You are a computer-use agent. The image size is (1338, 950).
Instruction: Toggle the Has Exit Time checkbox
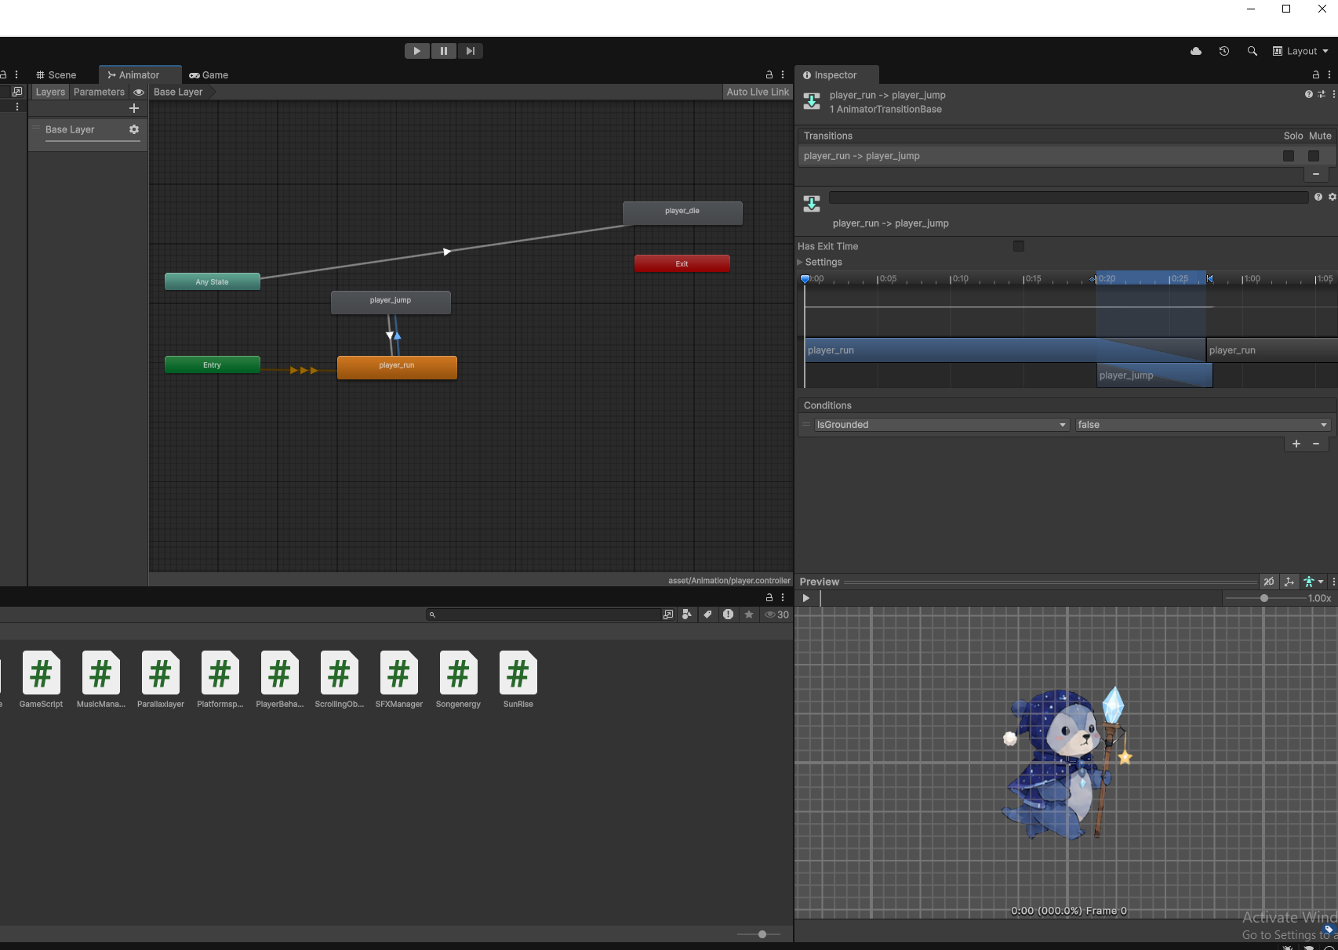[x=1019, y=246]
